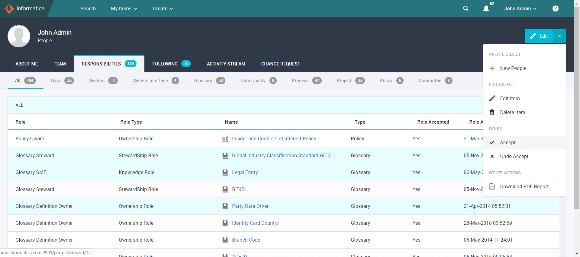Select Download PDF Report option
580x257 pixels.
tap(524, 186)
